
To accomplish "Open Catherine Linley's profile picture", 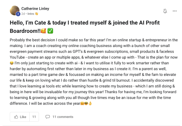I will (15, 11).
